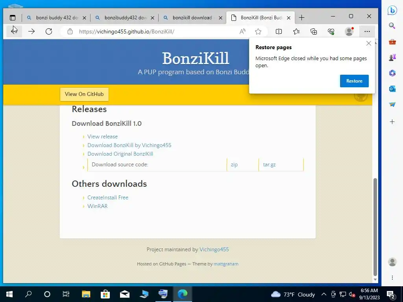
Task: Open notification center icon
Action: pyautogui.click(x=391, y=294)
